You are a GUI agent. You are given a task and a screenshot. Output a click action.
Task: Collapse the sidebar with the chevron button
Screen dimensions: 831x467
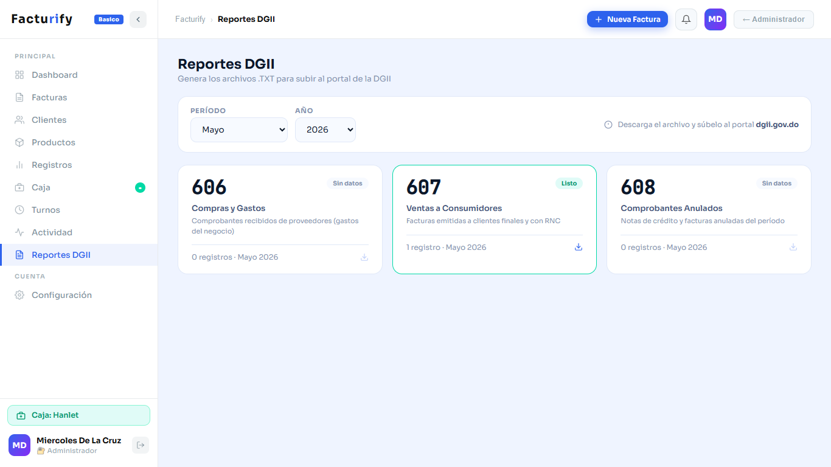[138, 19]
